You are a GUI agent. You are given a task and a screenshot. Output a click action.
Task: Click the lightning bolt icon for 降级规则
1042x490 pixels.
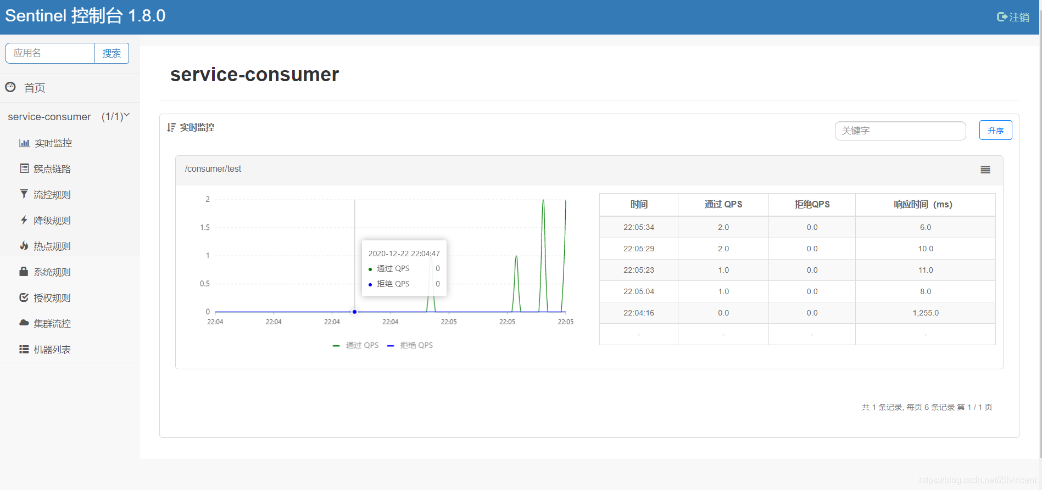tap(24, 220)
